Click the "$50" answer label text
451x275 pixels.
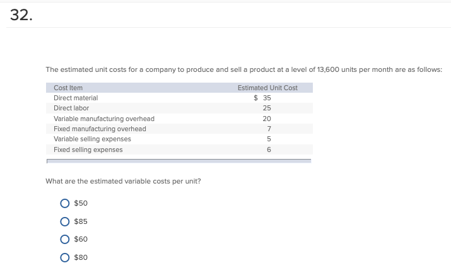81,203
